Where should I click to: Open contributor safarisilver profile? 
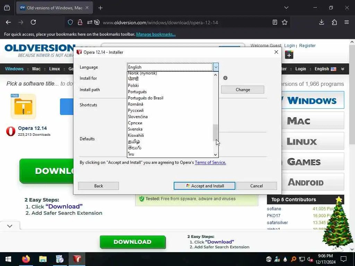(x=277, y=223)
